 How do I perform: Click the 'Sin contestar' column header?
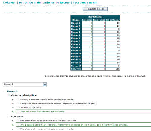point(113,20)
